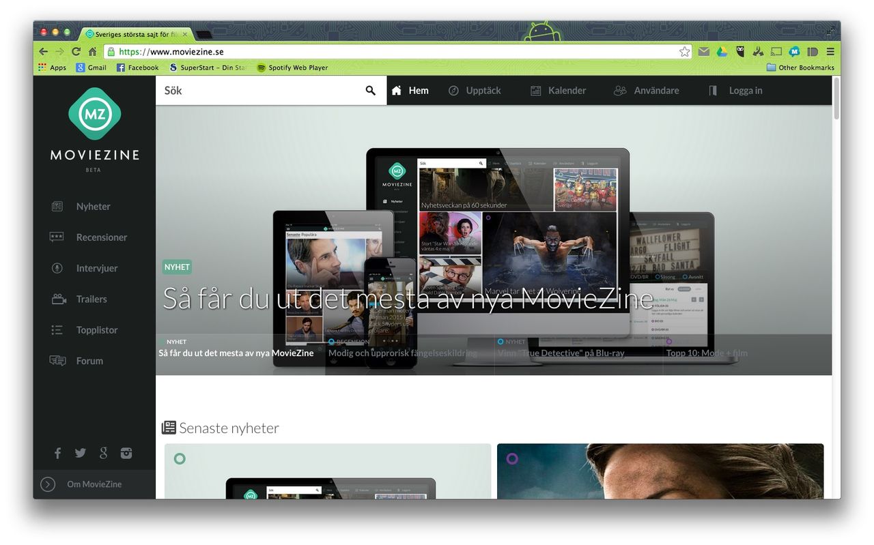Click Logga in
The image size is (874, 545).
[735, 90]
